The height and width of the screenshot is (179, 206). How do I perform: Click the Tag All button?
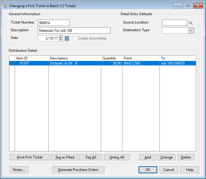(x=91, y=157)
